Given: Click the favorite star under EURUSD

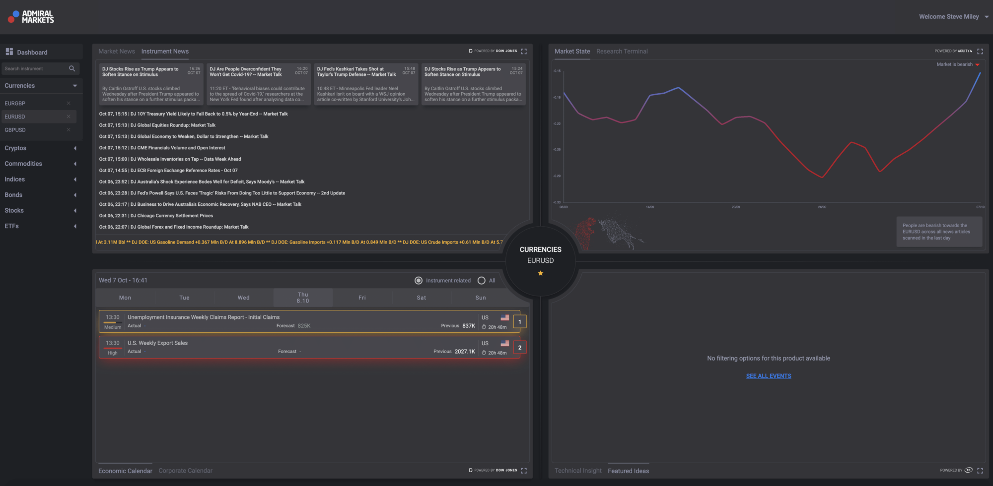Looking at the screenshot, I should [540, 273].
